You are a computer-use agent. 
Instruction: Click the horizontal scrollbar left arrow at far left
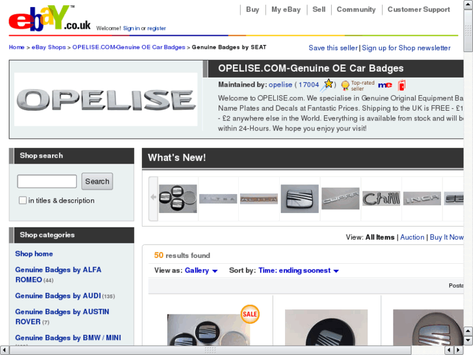click(x=4, y=350)
